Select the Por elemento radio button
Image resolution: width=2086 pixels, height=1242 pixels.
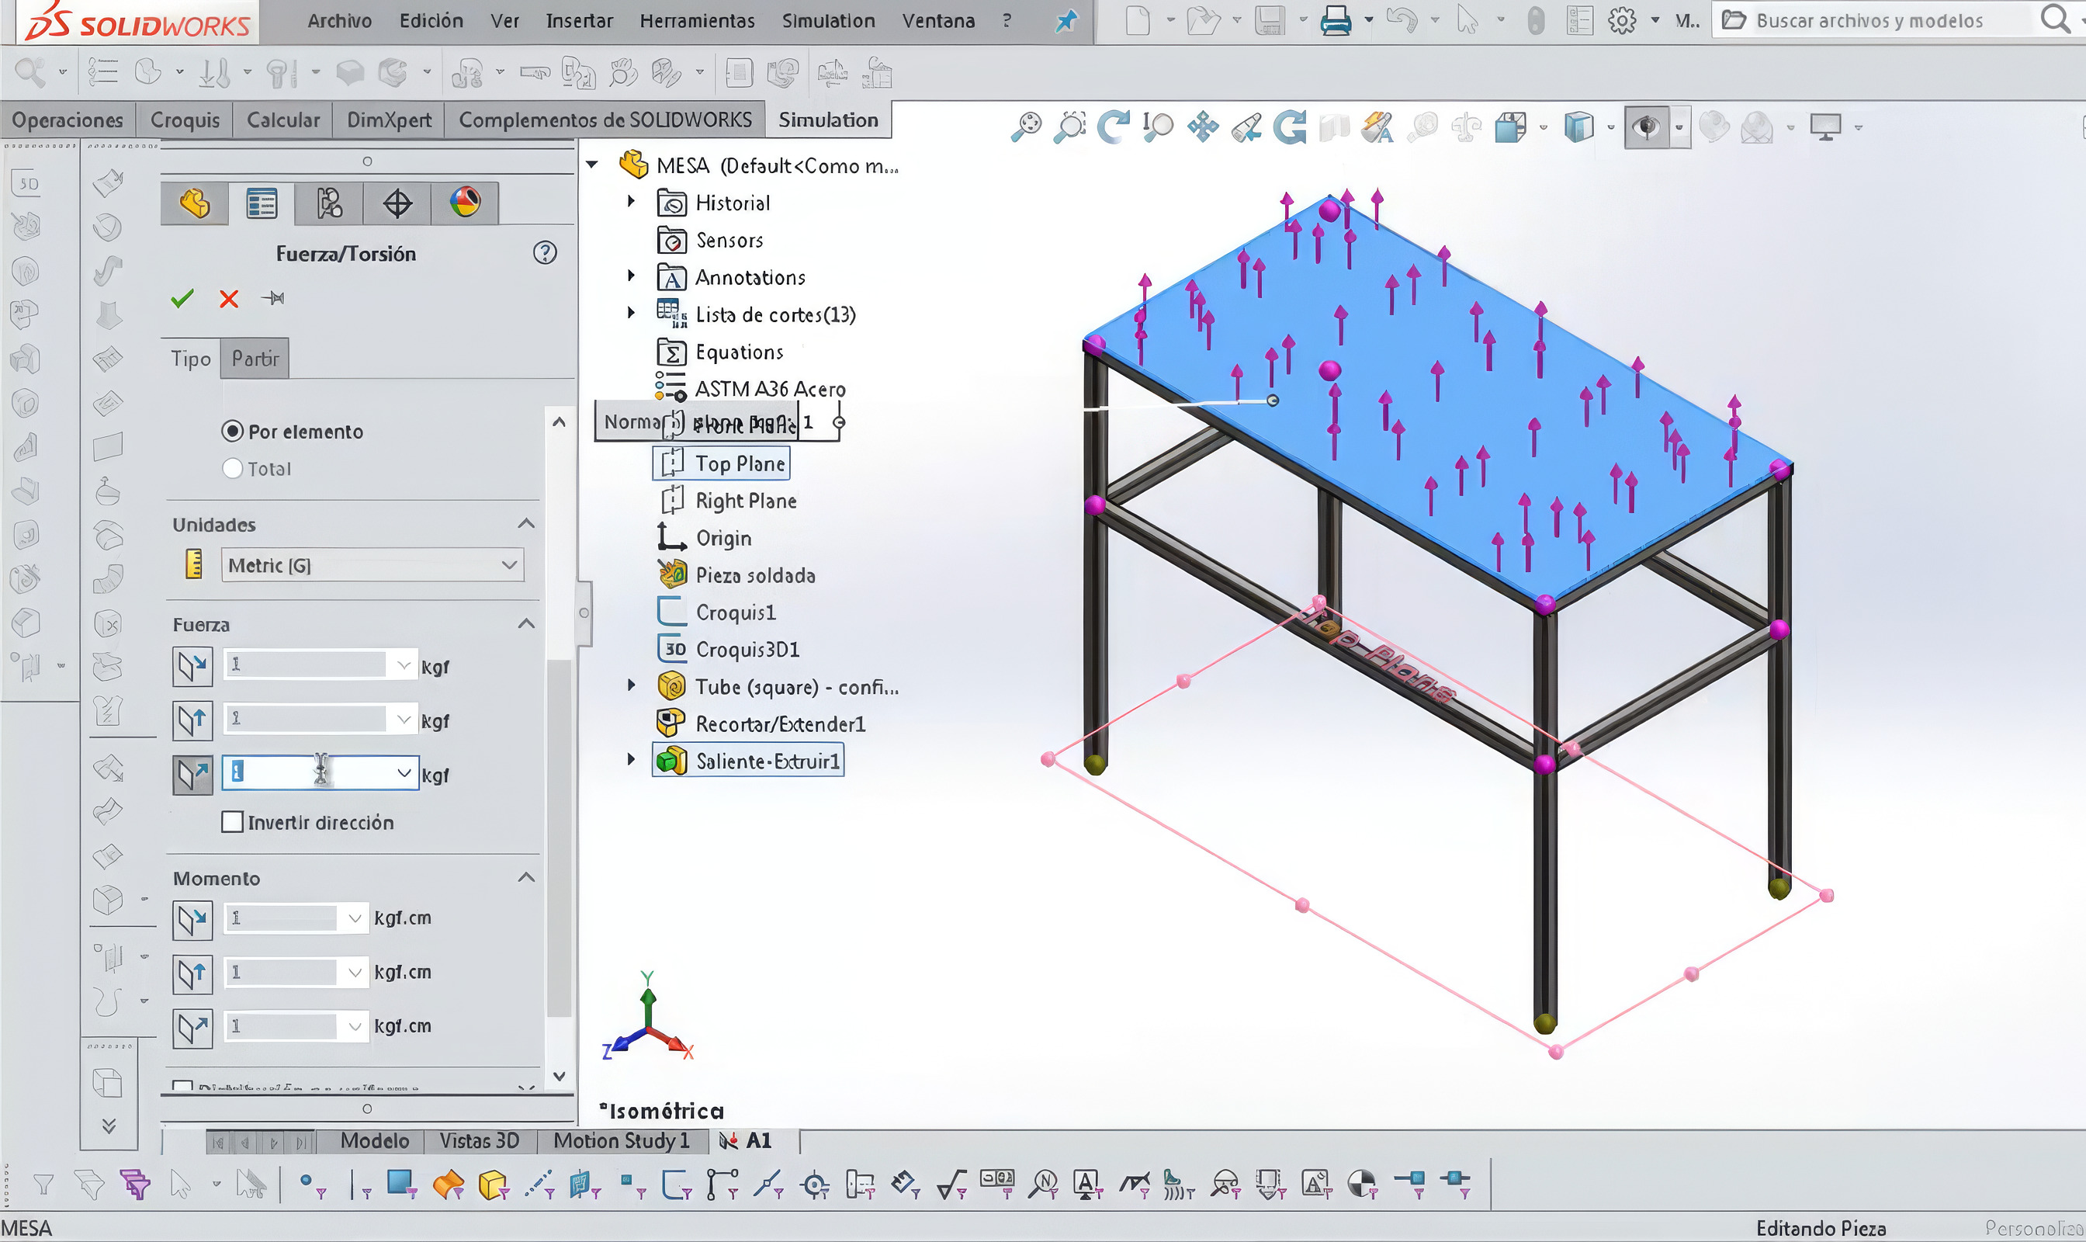click(232, 431)
